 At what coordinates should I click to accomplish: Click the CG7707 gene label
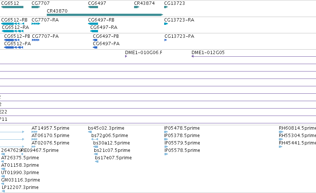coord(40,3)
